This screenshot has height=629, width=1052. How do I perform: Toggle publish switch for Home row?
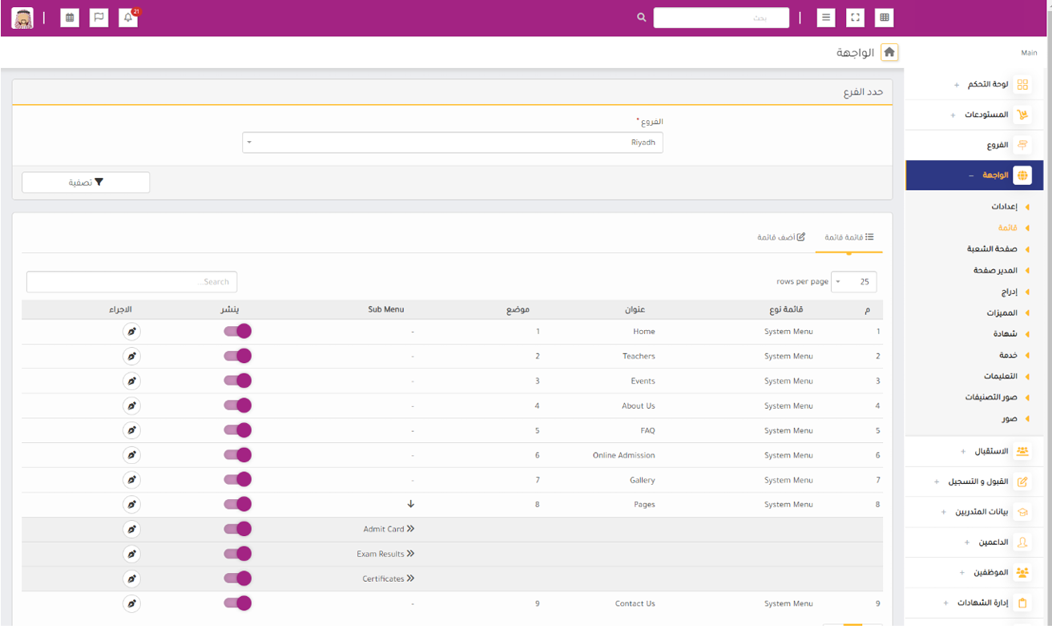click(x=238, y=332)
